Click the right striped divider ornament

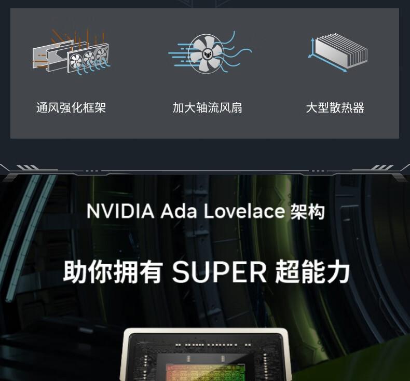point(382,167)
